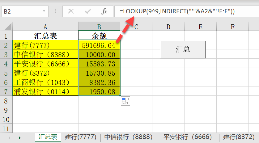
Task: Select row 6 header
Action: [x=6, y=82]
